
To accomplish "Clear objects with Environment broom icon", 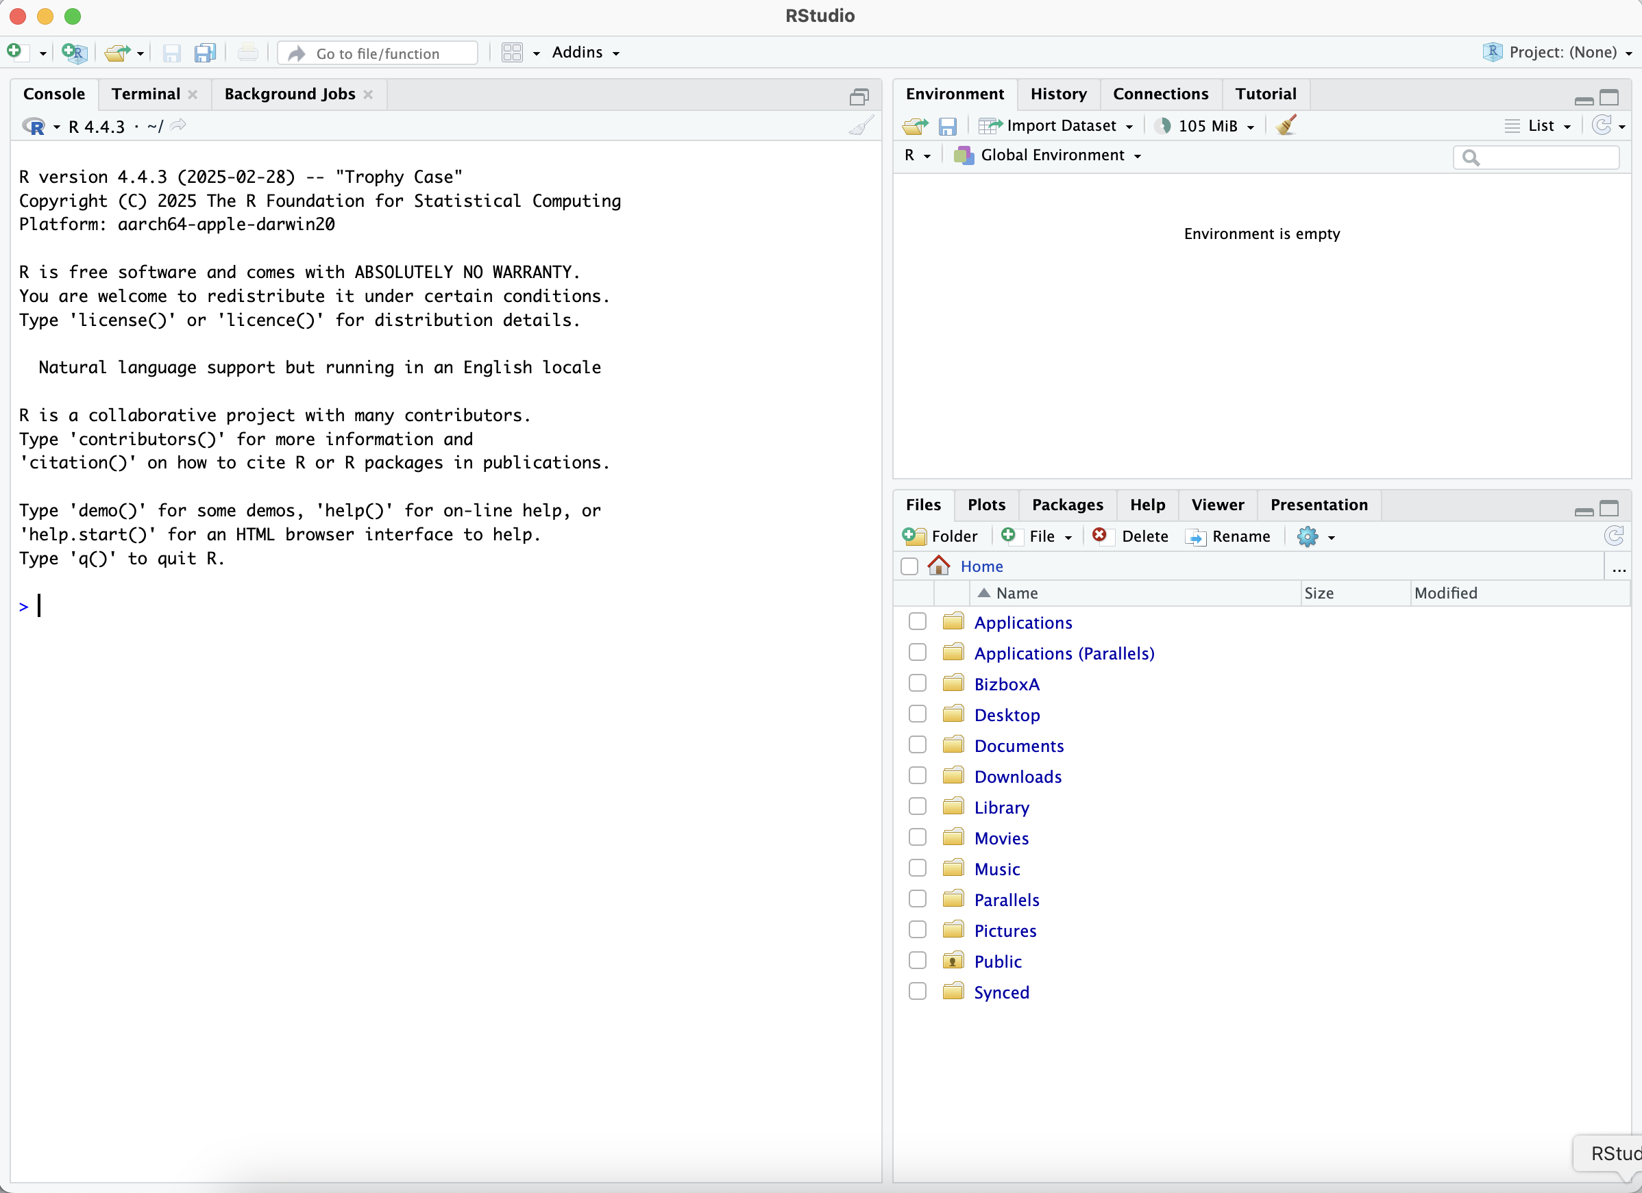I will [1286, 125].
